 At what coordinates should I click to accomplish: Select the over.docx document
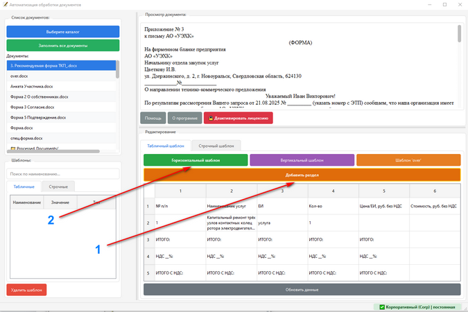[61, 76]
